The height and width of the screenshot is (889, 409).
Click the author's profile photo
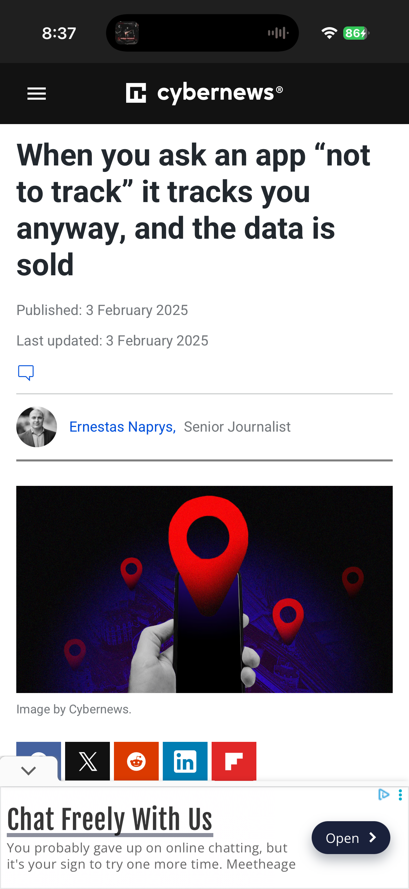click(36, 427)
